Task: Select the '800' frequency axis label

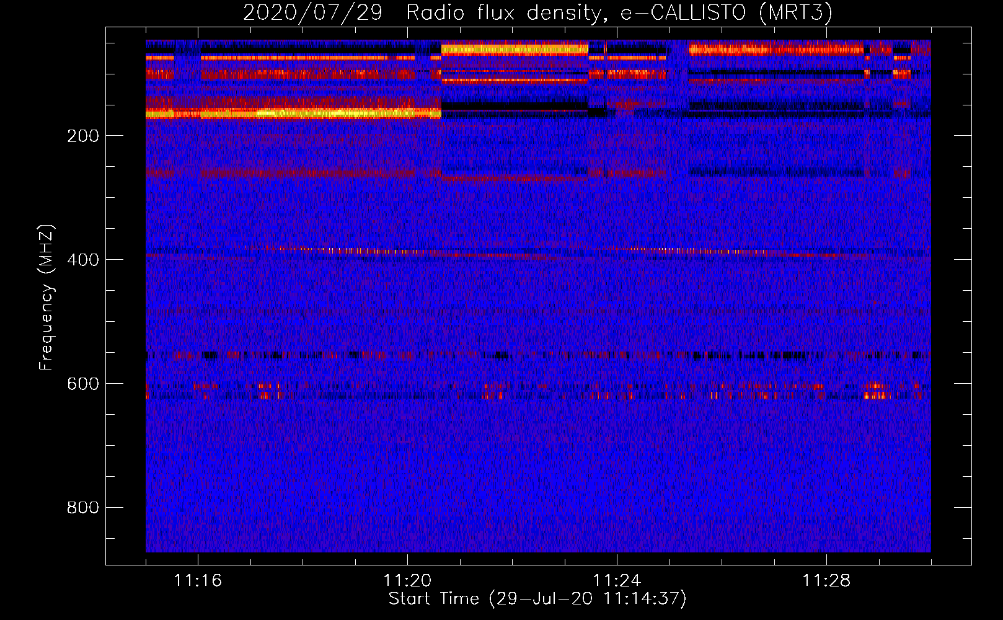Action: tap(82, 508)
